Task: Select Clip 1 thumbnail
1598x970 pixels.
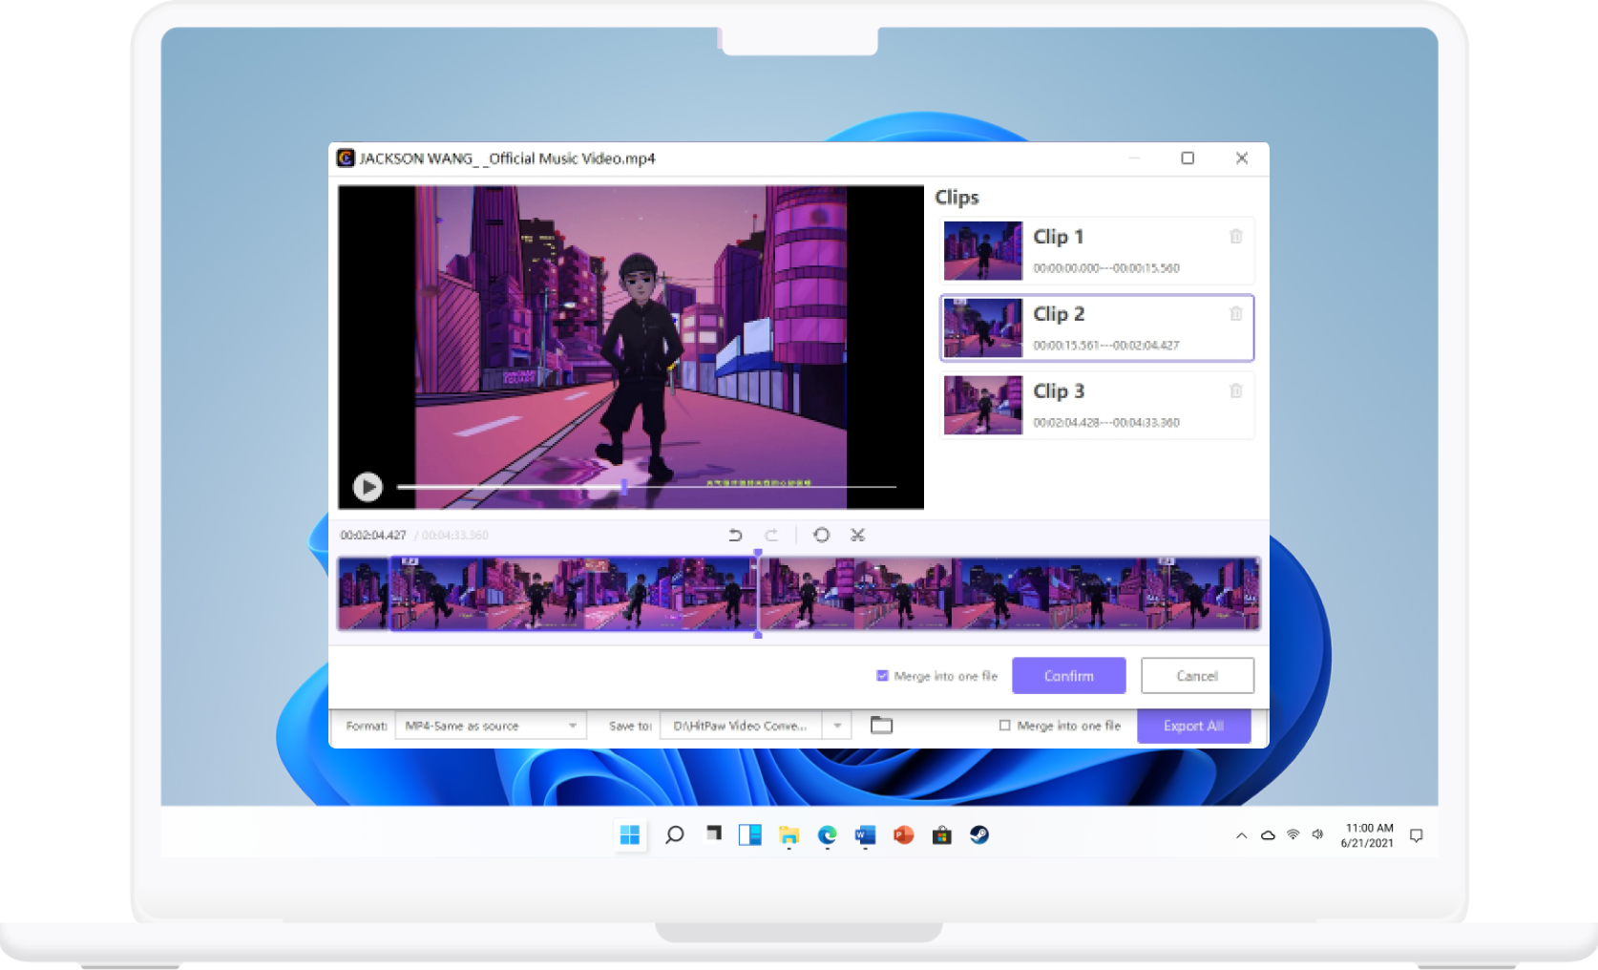Action: click(x=983, y=250)
